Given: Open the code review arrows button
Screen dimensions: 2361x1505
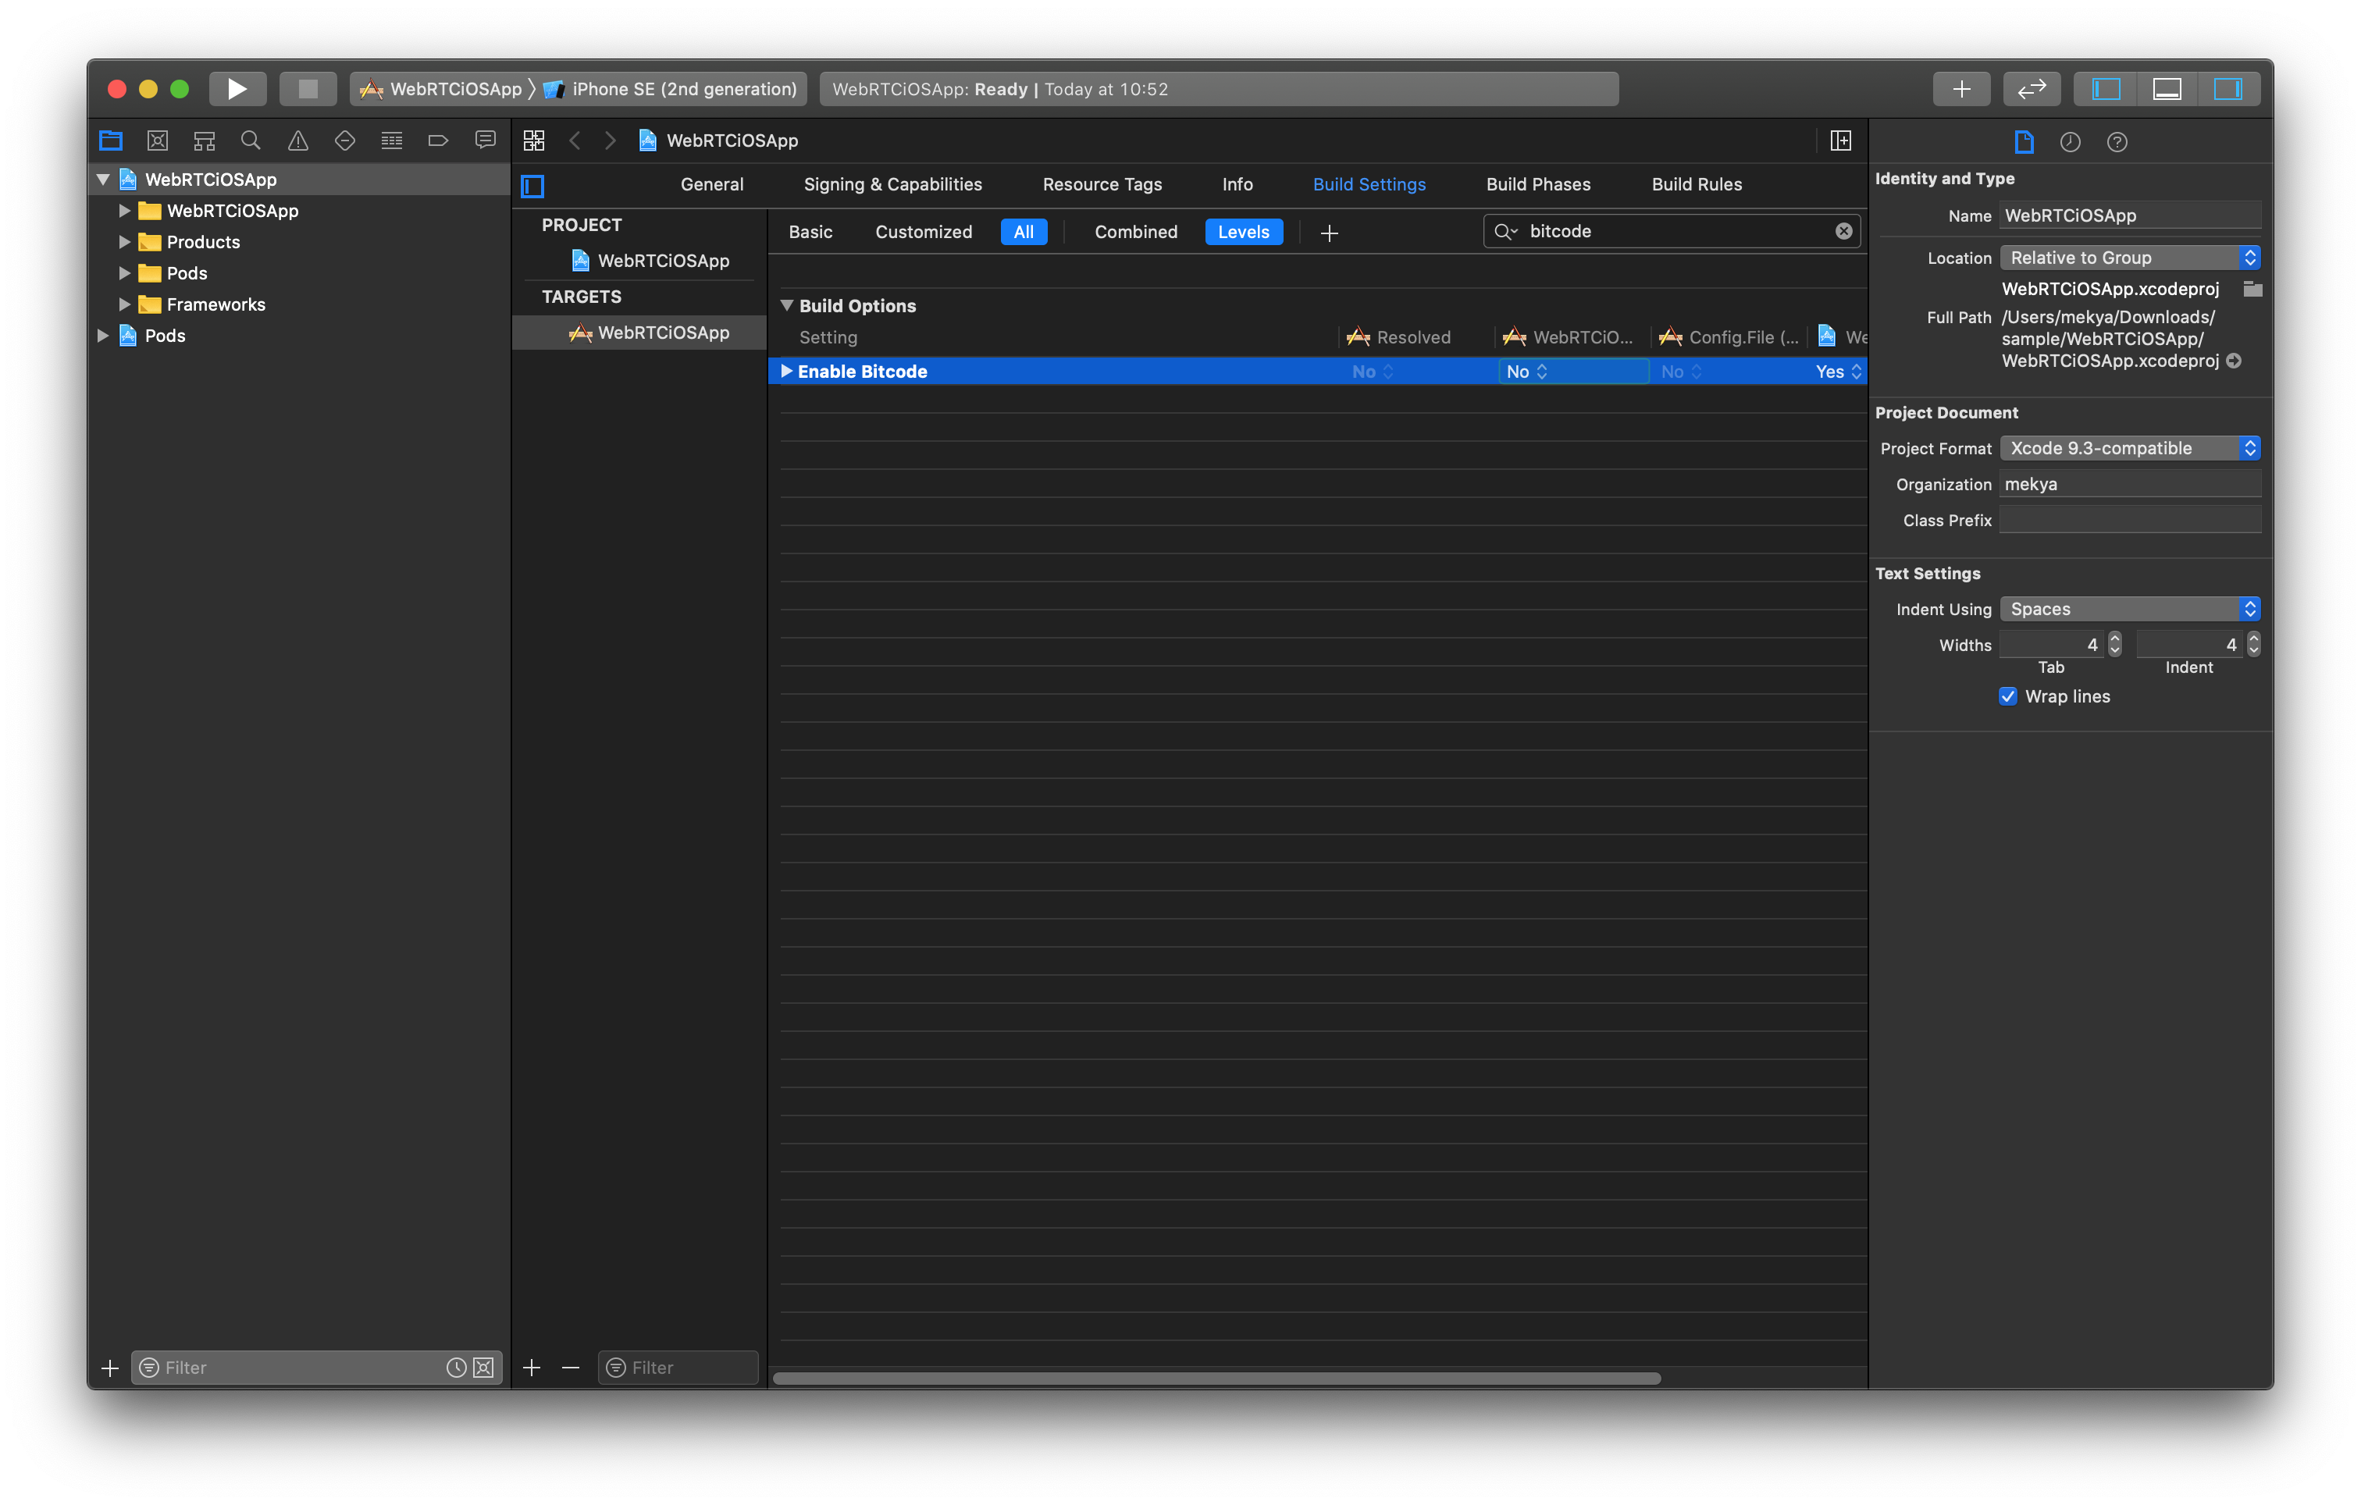Looking at the screenshot, I should pos(2032,89).
